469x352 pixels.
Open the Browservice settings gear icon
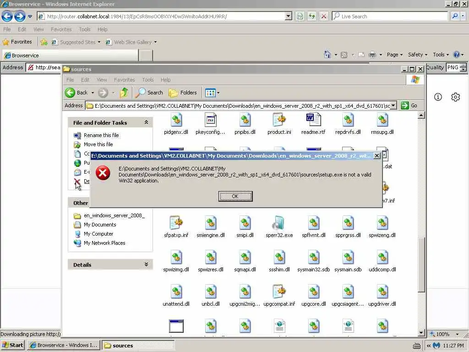pos(455,97)
